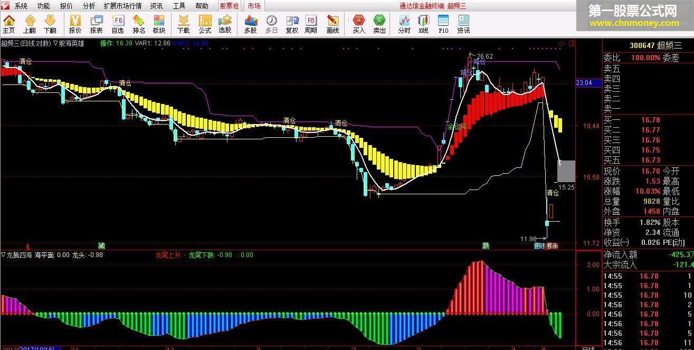Click the 上翻 page-up arrow icon
Viewport: 694px width, 350px height.
30,24
